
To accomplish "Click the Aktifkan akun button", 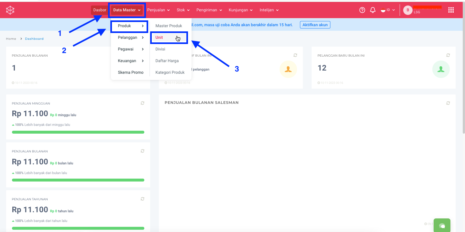I will pos(315,25).
